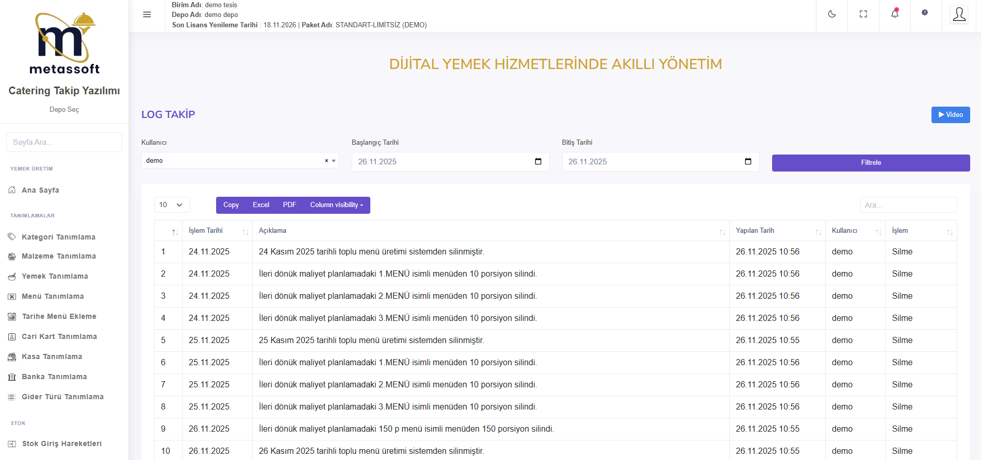Open Stok Giriş Hareketleri in sidebar
981x460 pixels.
[x=61, y=444]
